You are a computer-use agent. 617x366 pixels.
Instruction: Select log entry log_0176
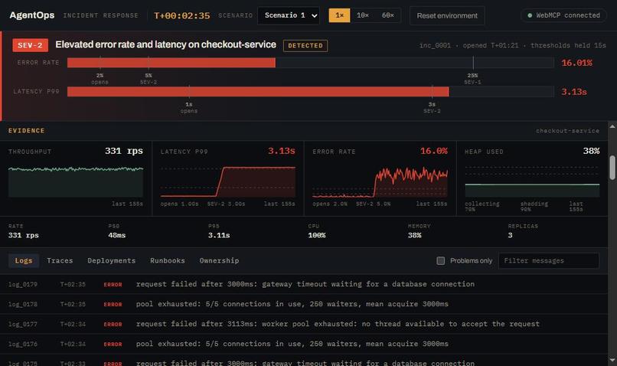tap(304, 344)
